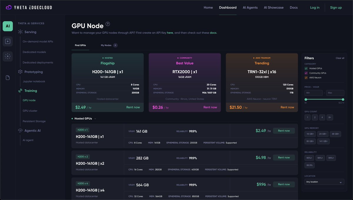Image resolution: width=353 pixels, height=200 pixels.
Task: Select the AI services sidebar icon
Action: pos(8,26)
